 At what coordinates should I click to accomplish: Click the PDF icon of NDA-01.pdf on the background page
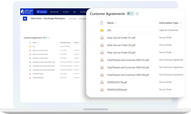coord(30,62)
